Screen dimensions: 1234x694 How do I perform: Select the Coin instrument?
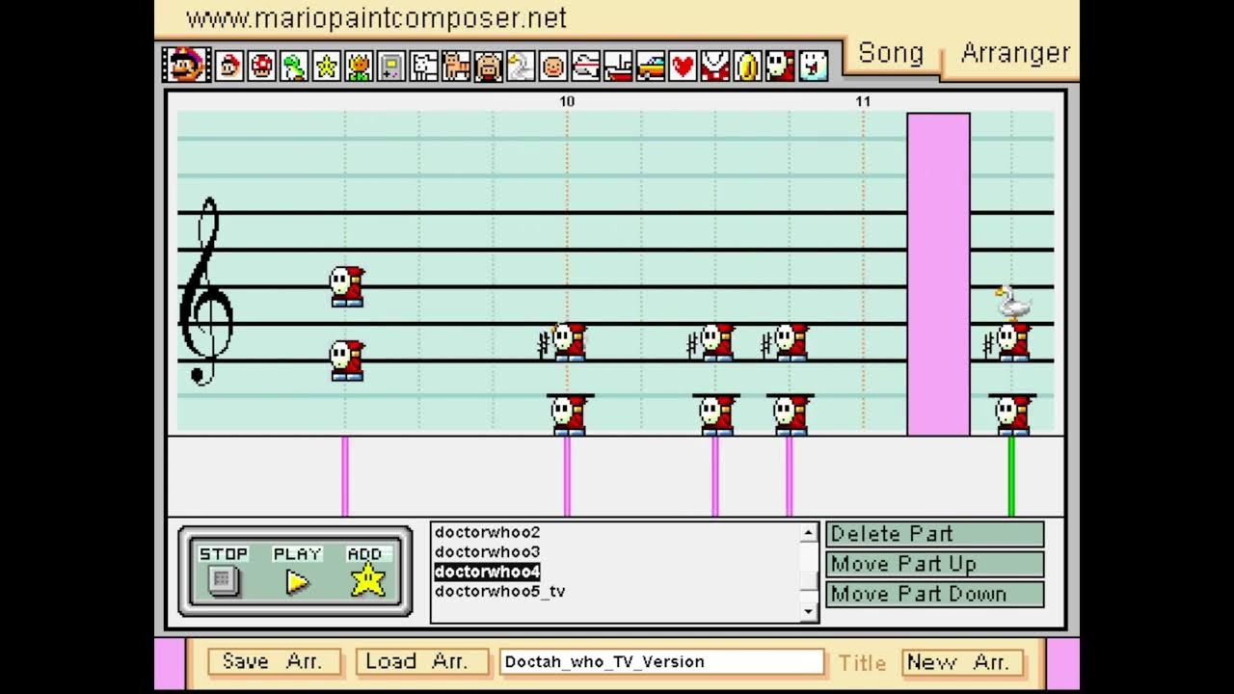(x=748, y=67)
